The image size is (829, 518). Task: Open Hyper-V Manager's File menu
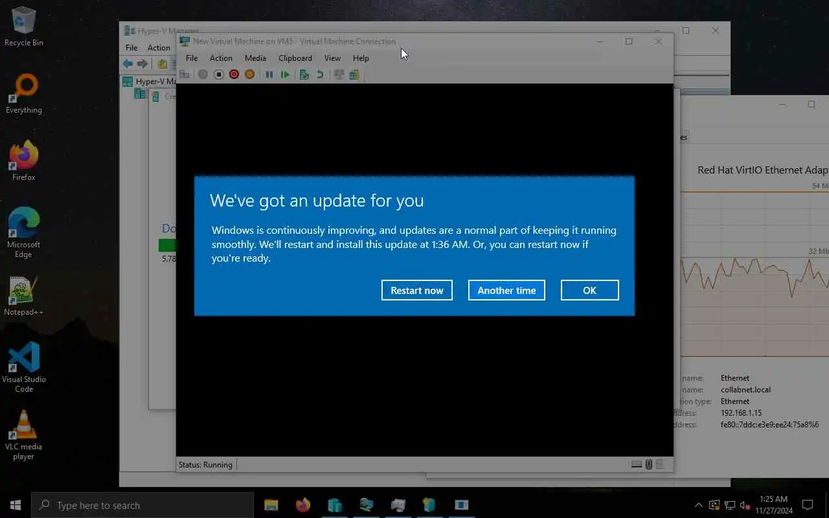tap(131, 48)
